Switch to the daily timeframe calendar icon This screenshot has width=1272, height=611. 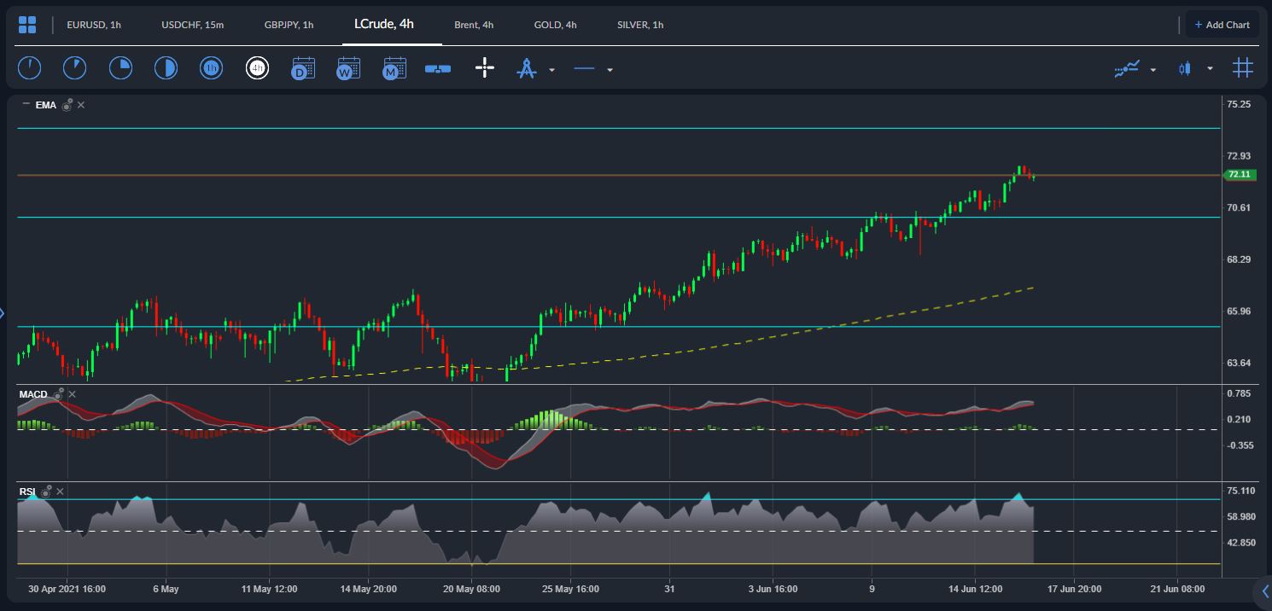303,68
